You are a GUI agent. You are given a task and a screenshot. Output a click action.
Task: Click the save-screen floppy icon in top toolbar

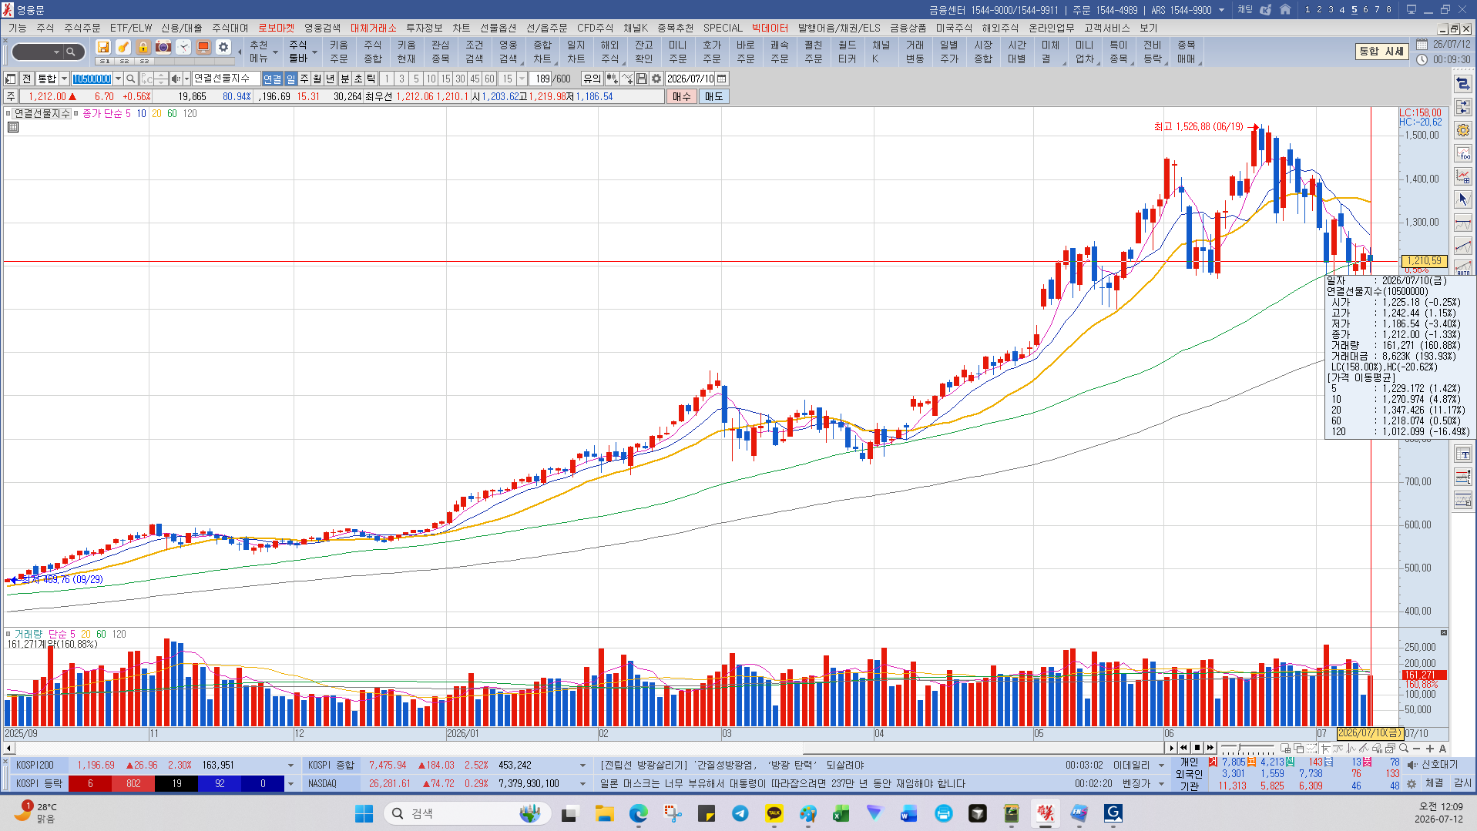coord(102,48)
